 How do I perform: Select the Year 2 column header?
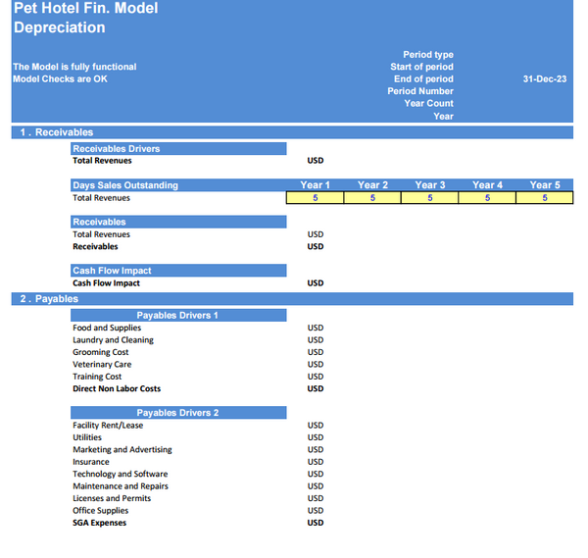tap(372, 185)
